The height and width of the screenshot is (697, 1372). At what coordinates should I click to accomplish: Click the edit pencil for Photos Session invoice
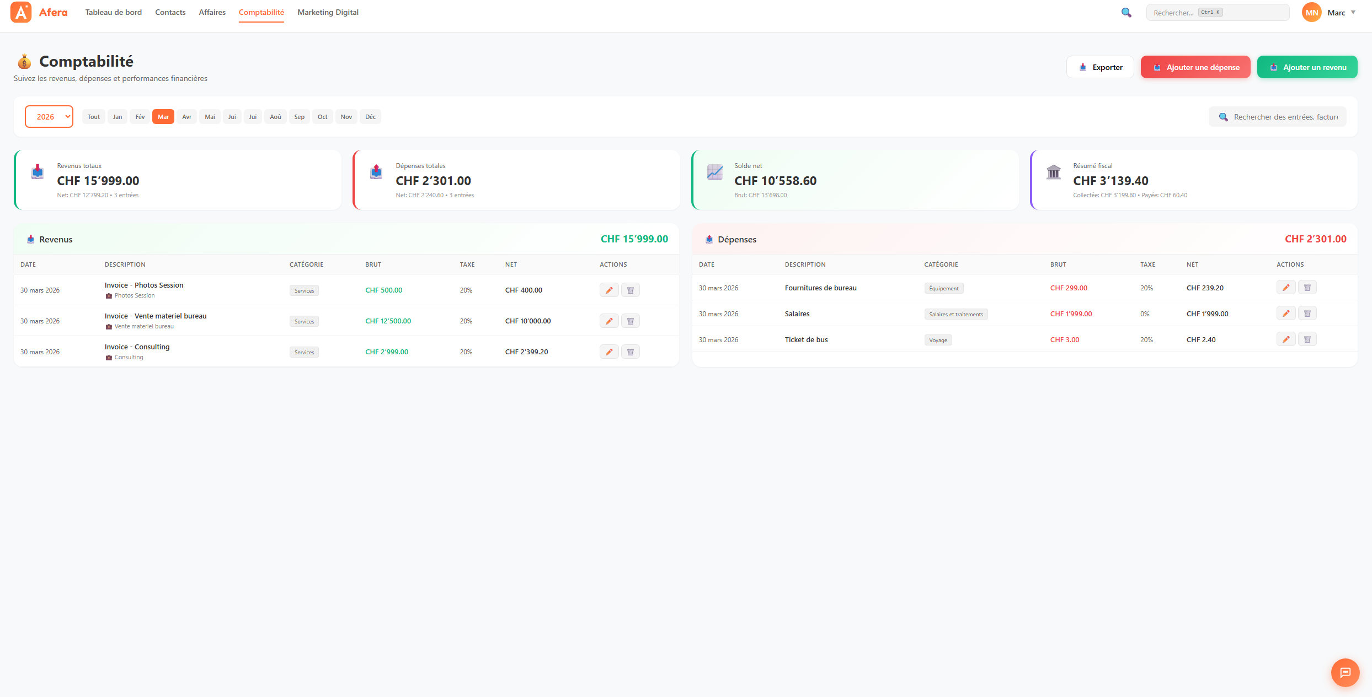pos(608,290)
